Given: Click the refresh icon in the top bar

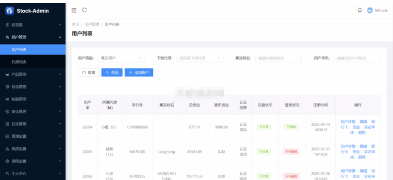Looking at the screenshot, I should tap(85, 10).
